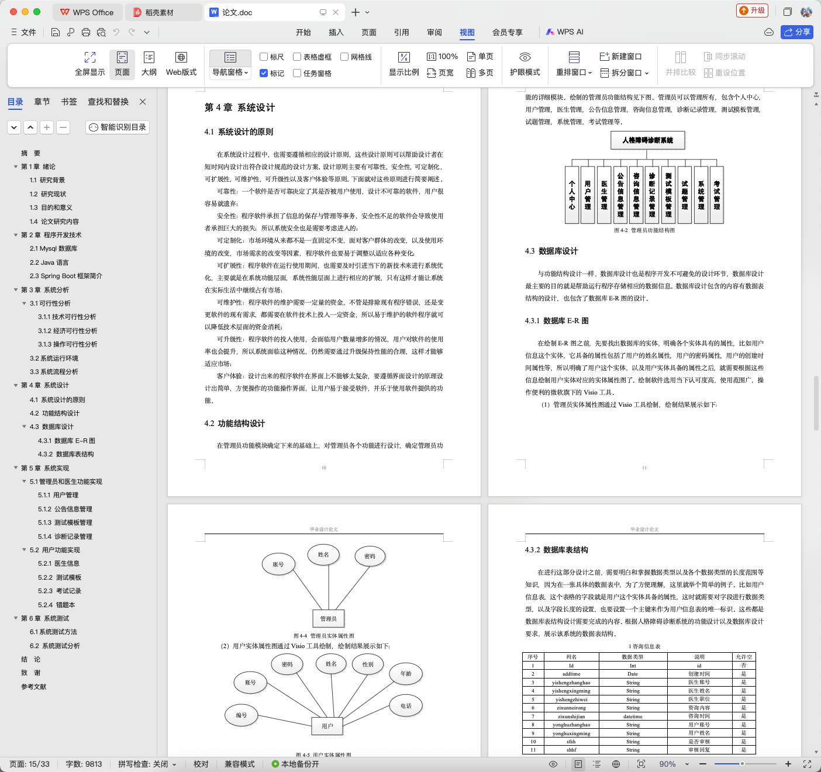Switch to Web版式 layout view
Screen dimensions: 821x772
click(x=181, y=64)
